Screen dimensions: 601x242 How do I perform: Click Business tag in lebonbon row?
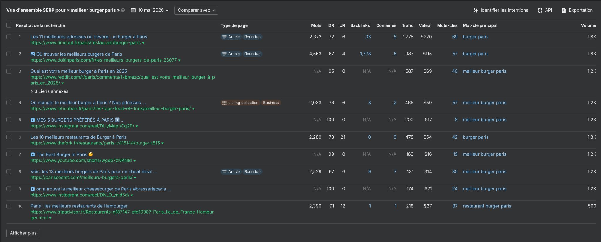click(271, 103)
